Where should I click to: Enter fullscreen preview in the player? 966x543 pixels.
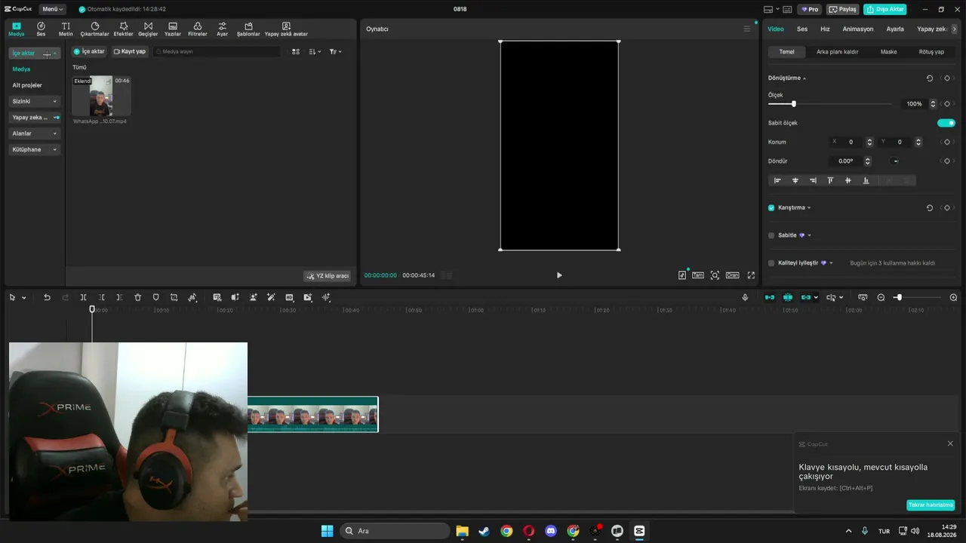(751, 275)
